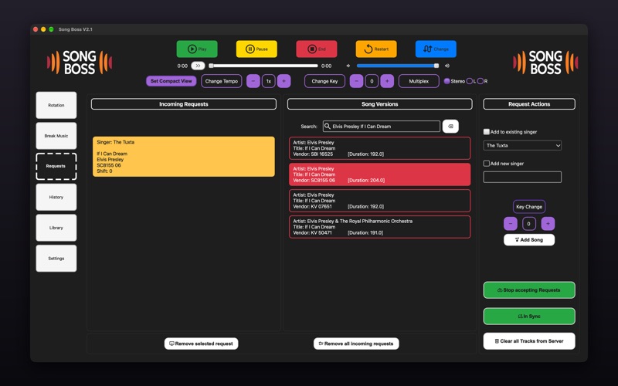This screenshot has height=386, width=618.
Task: Click the high volume speaker icon
Action: coord(447,66)
